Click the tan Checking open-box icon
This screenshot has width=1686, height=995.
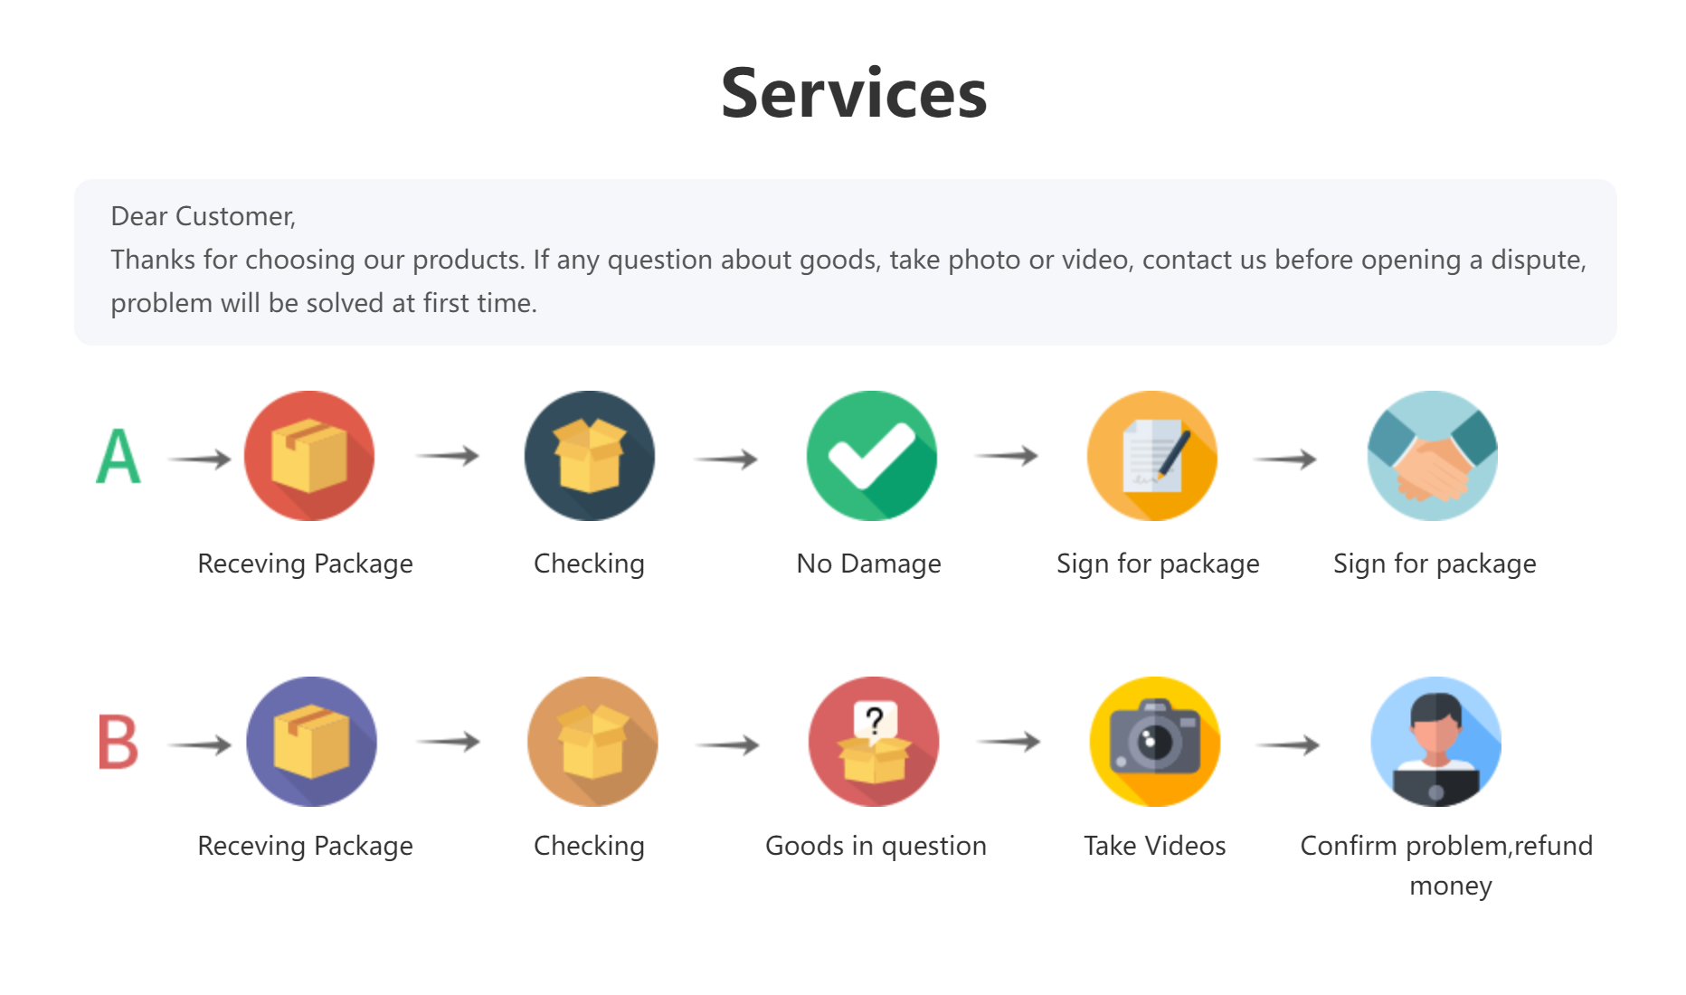pos(592,742)
